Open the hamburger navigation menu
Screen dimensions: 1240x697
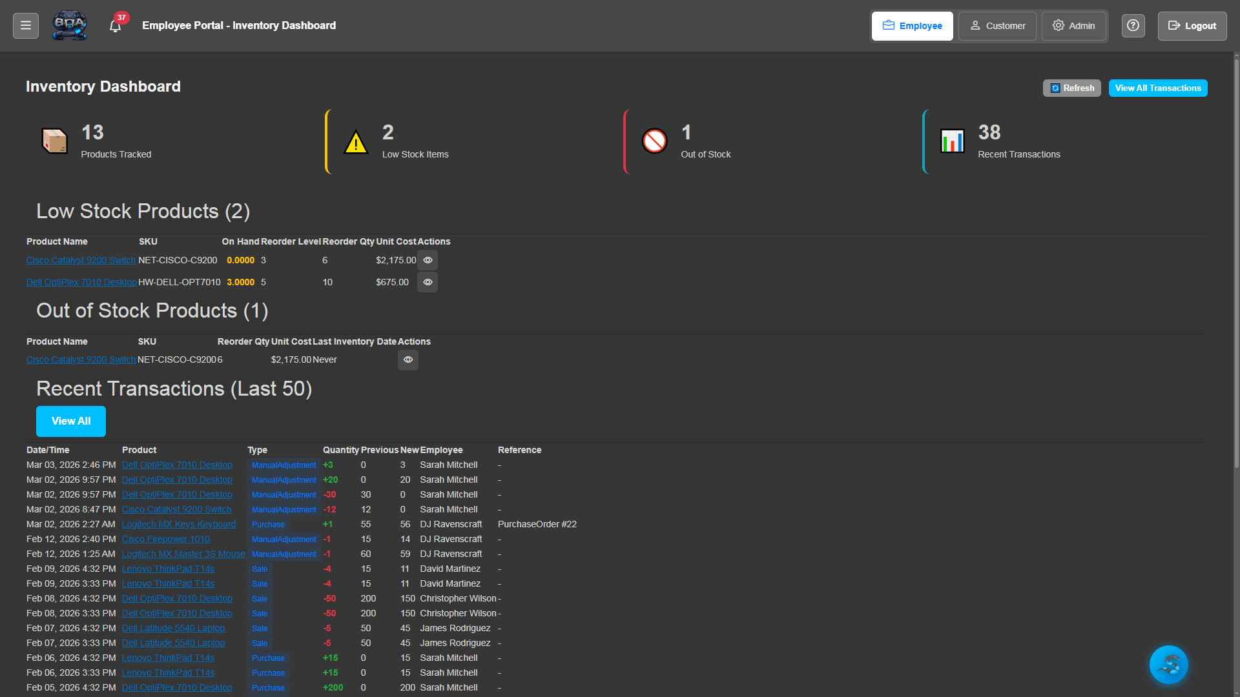(x=25, y=25)
